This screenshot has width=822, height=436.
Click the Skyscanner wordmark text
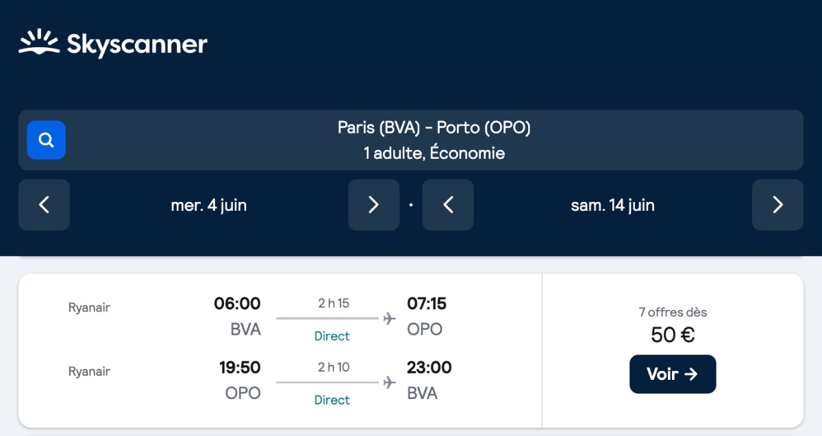pyautogui.click(x=137, y=44)
